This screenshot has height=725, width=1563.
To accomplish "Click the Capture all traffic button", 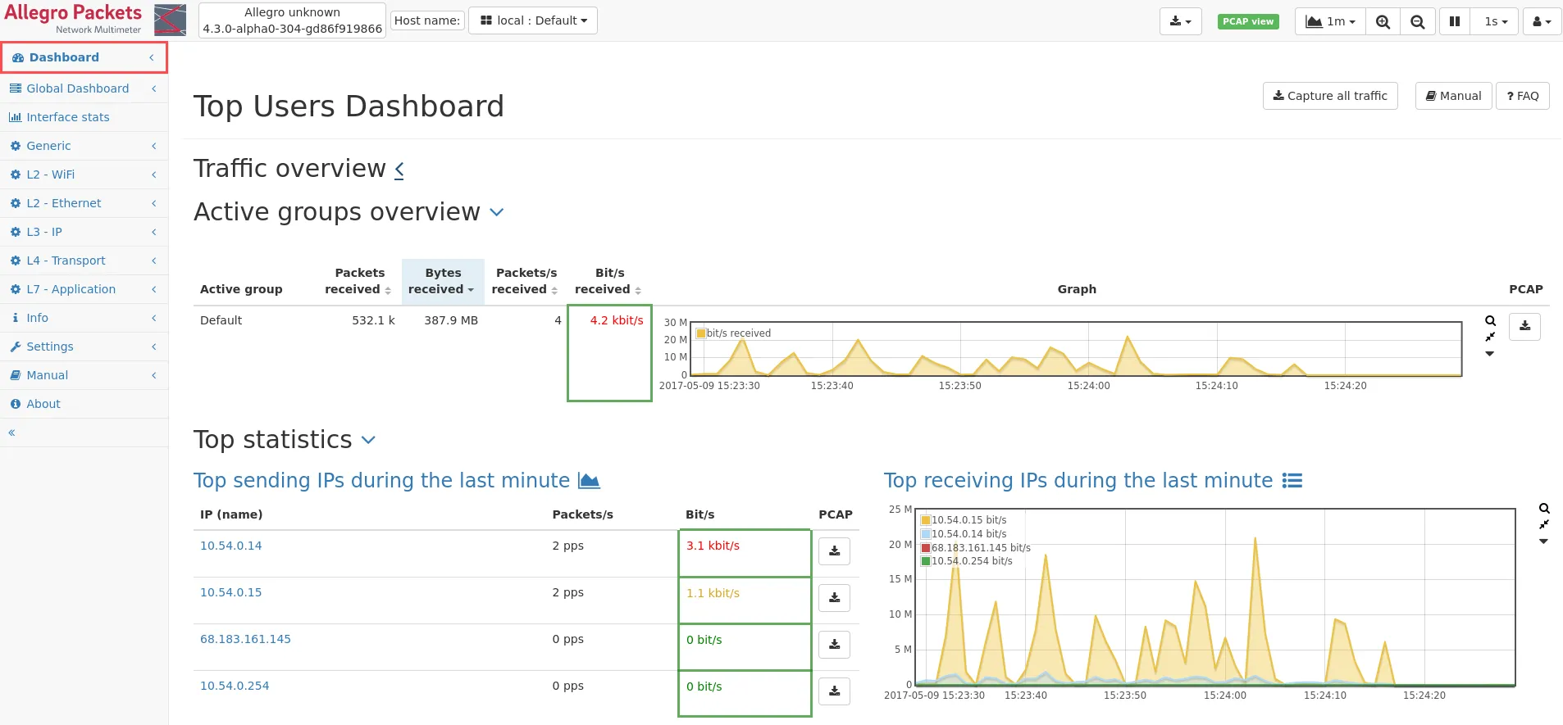I will 1329,96.
